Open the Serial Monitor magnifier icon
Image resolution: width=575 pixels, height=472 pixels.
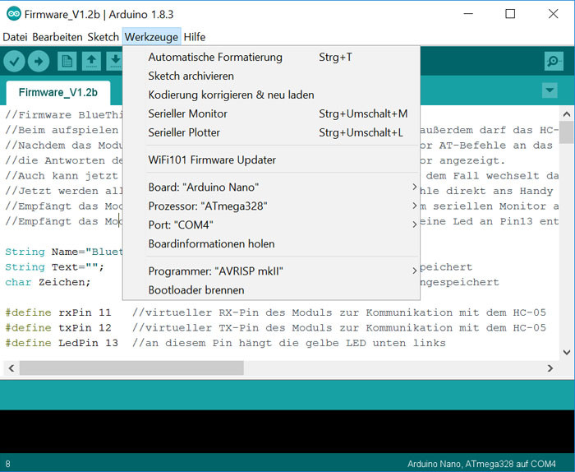point(553,62)
